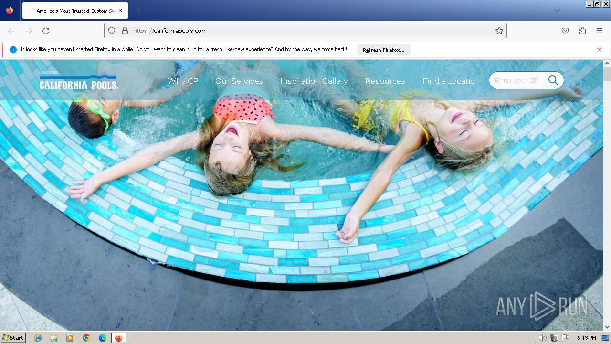Focus the Enter your ZIP field

tap(518, 80)
